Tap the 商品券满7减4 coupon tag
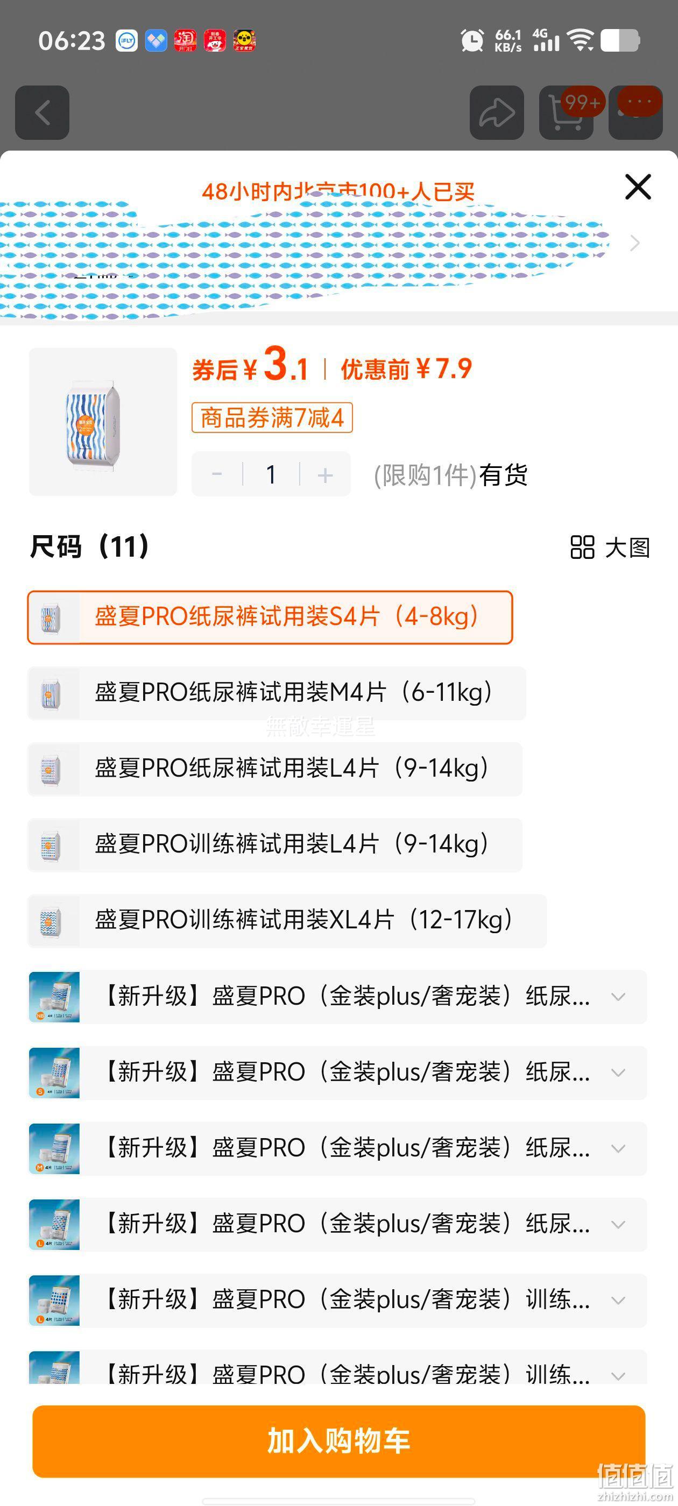This screenshot has height=1506, width=678. coord(272,417)
